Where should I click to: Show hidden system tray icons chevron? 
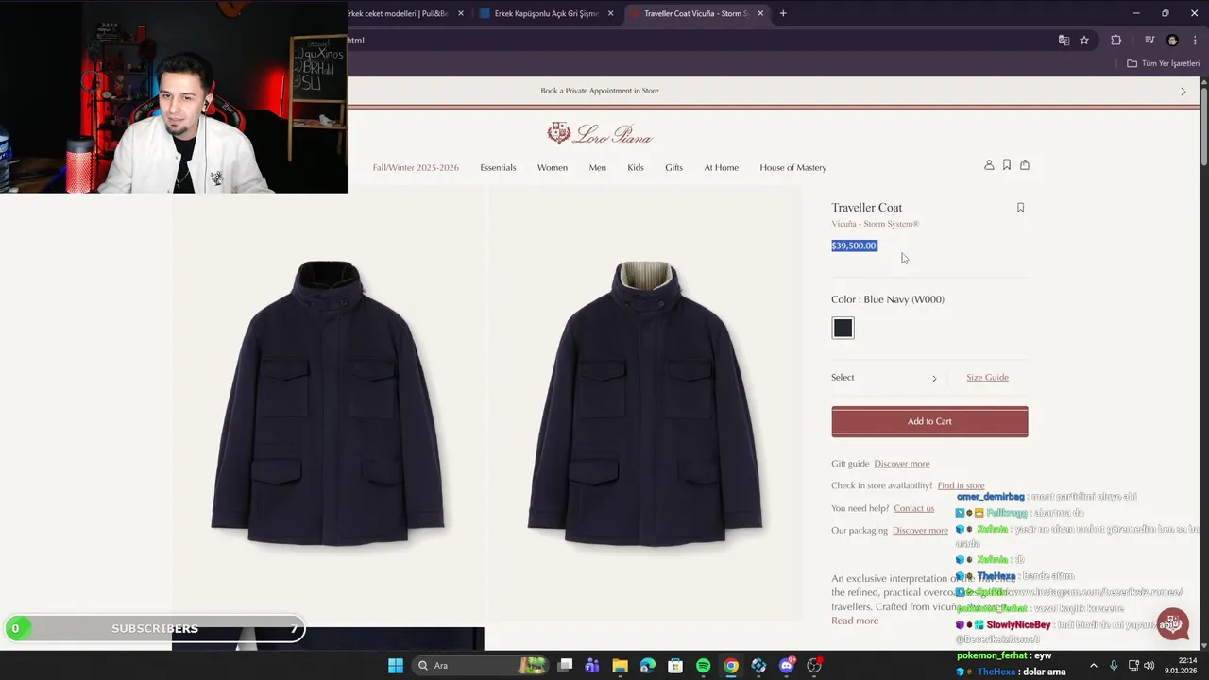(x=1094, y=666)
